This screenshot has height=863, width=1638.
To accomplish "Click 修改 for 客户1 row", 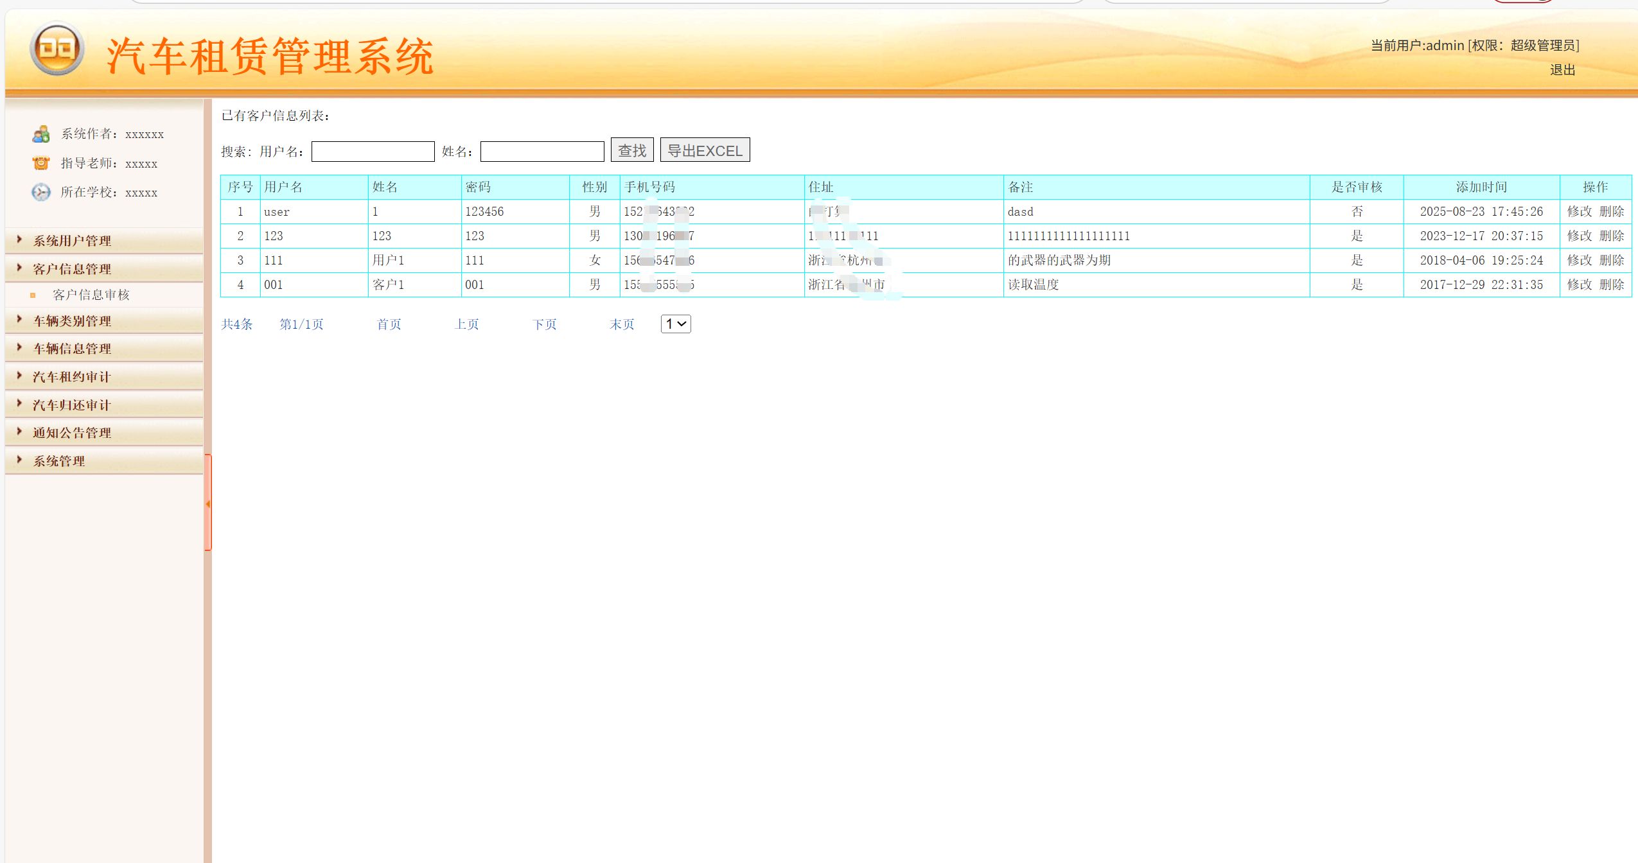I will 1580,284.
